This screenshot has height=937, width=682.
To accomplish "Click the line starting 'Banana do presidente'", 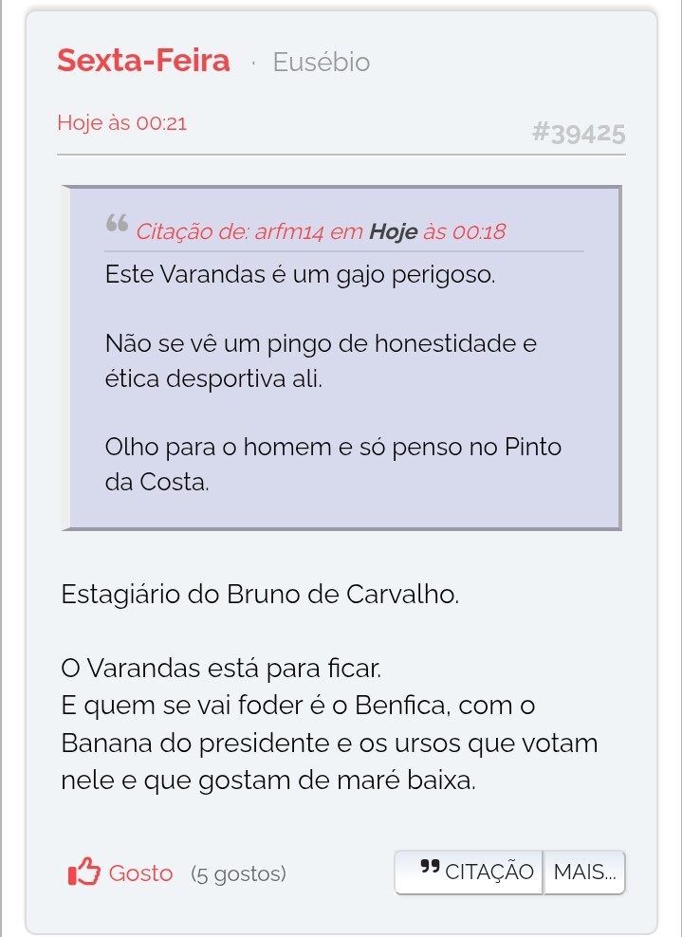I will tap(329, 743).
